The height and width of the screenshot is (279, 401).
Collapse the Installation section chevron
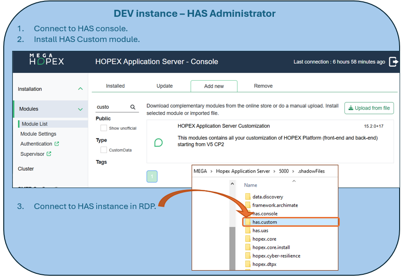(80, 89)
